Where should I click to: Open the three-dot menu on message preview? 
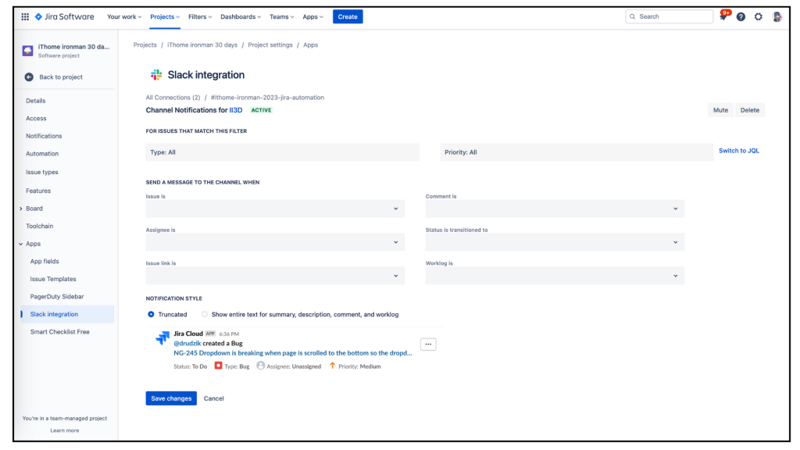click(428, 345)
